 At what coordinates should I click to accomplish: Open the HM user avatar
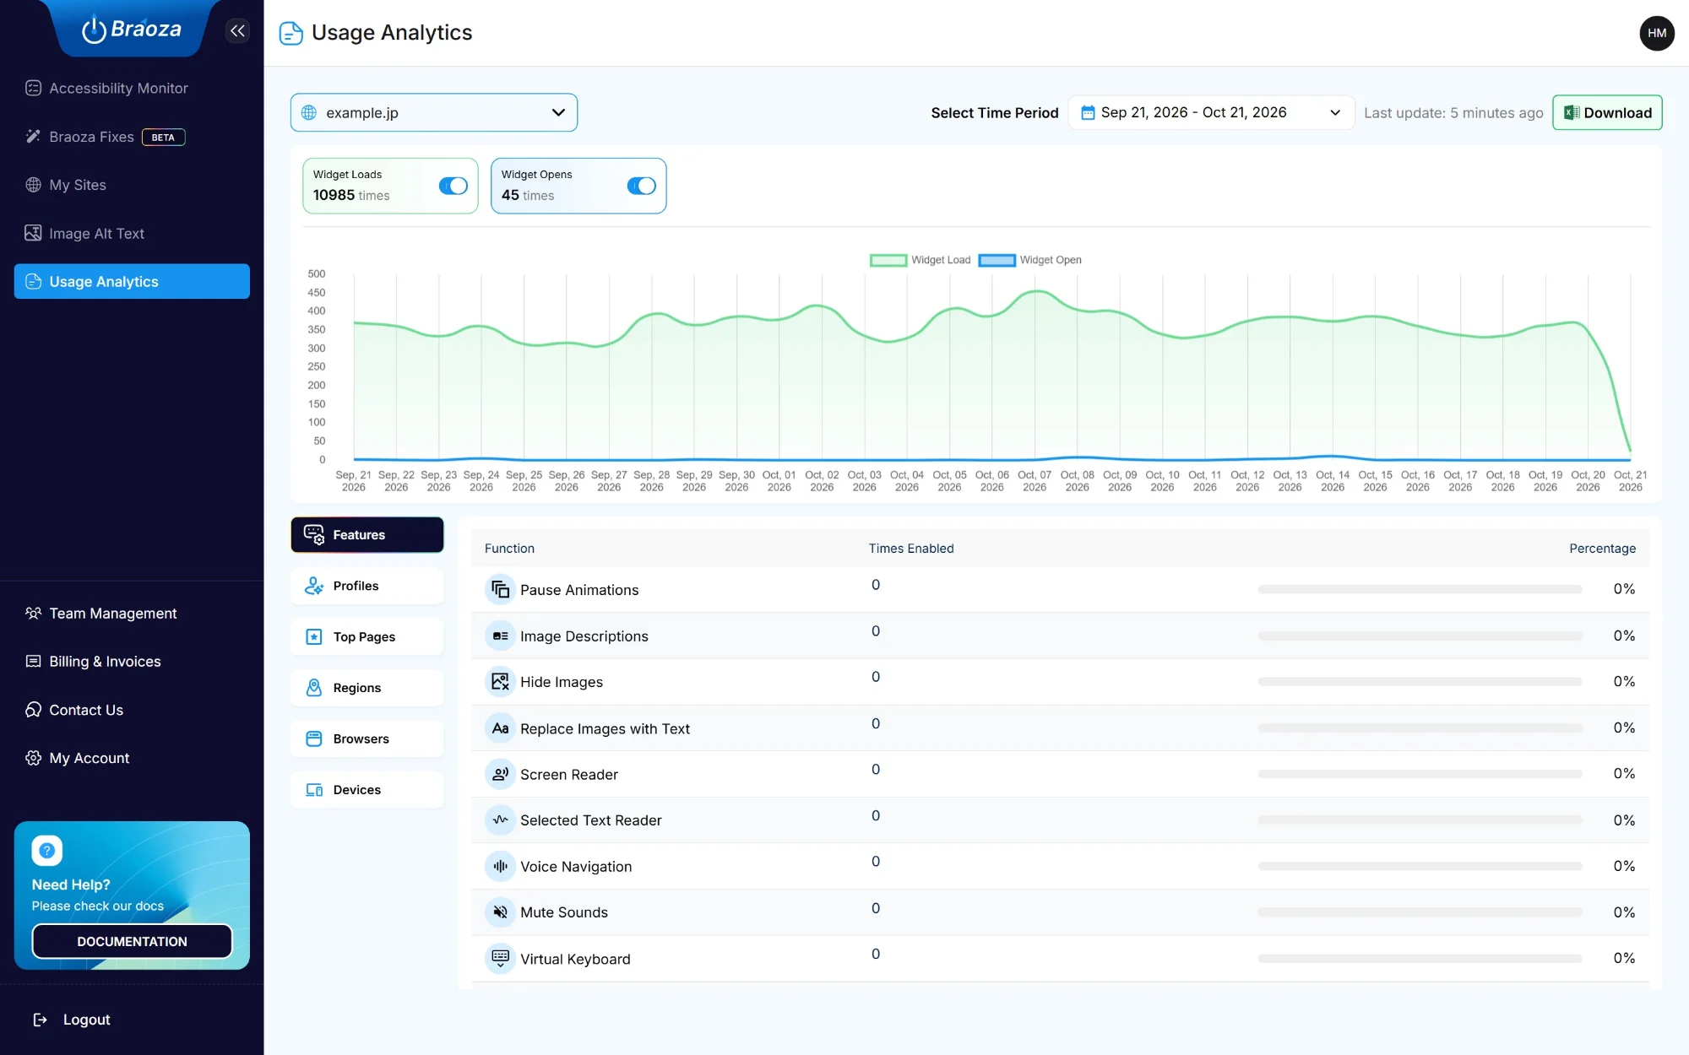click(1656, 33)
